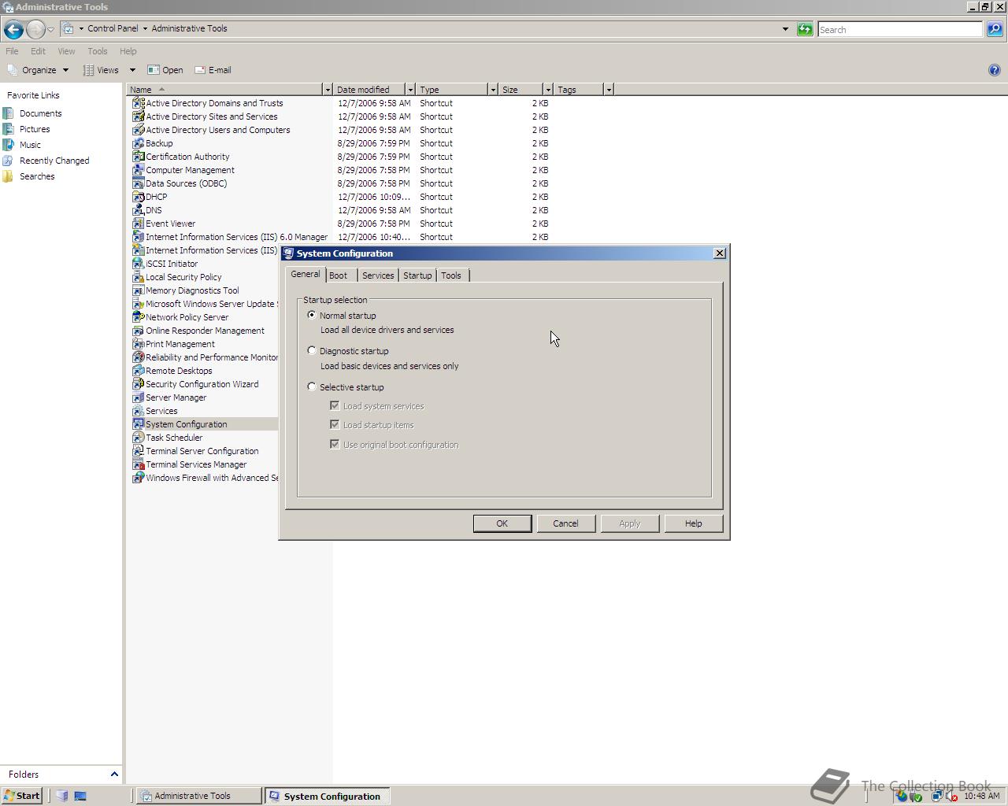Switch to the Tools tab
Screen dimensions: 1008x806
451,275
